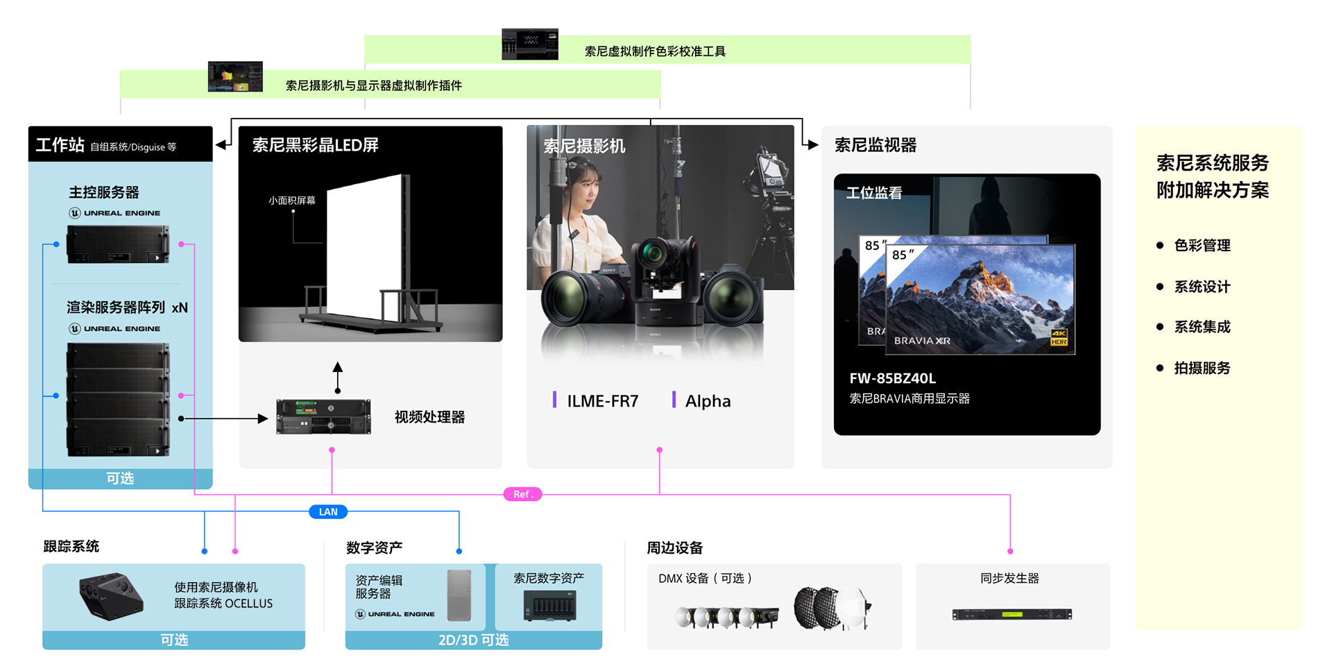Open the Alpha camera label
Screen dimensions: 1332x671
(708, 401)
